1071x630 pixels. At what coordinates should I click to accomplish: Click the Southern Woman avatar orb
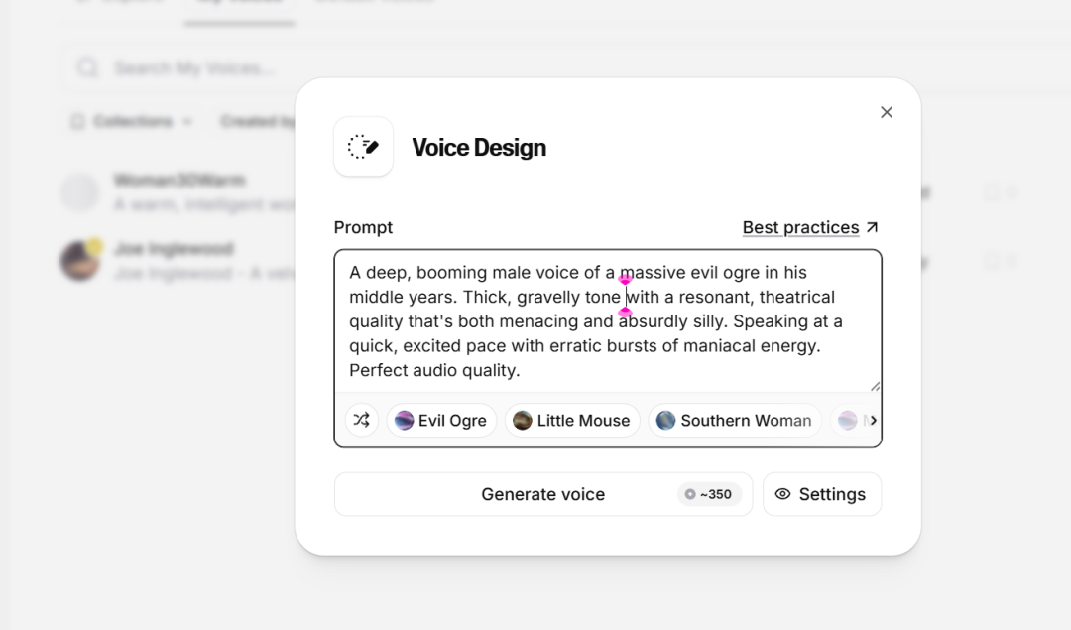point(666,421)
